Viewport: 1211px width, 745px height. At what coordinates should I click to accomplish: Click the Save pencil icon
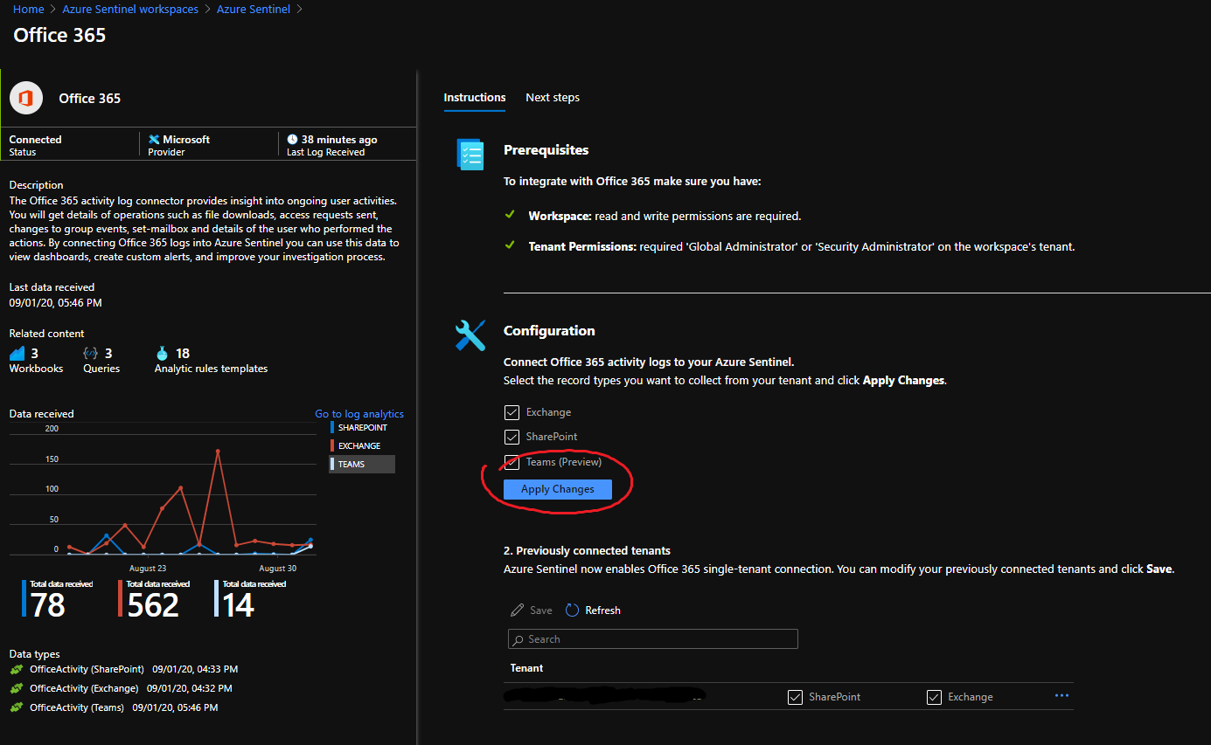[x=517, y=610]
